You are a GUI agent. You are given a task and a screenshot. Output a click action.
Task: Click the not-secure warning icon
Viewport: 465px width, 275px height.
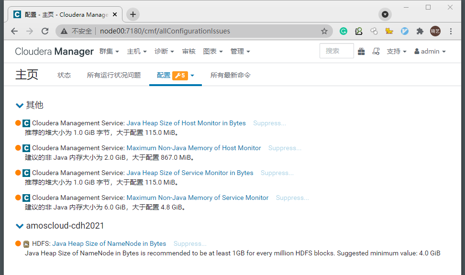pos(64,31)
